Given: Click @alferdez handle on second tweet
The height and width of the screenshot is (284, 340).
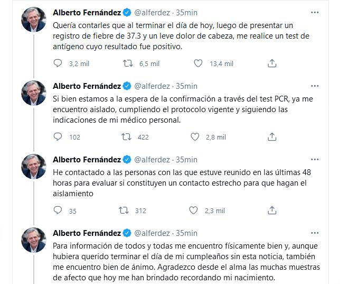Looking at the screenshot, I should click(x=154, y=86).
